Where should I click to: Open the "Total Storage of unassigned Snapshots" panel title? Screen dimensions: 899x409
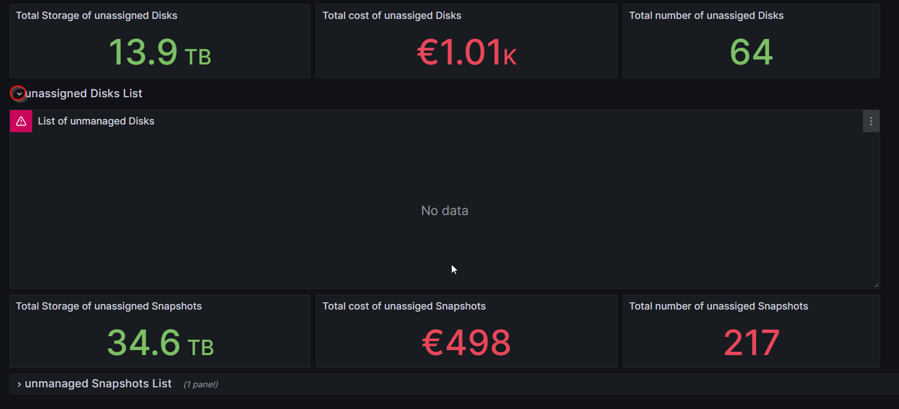[108, 306]
